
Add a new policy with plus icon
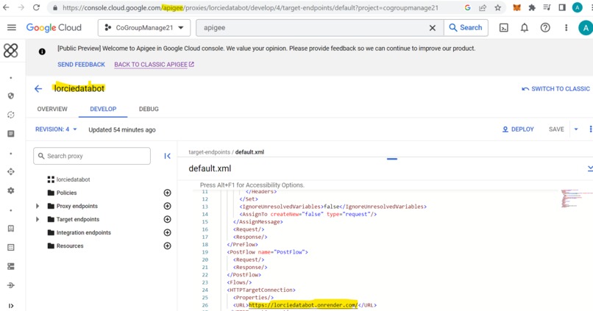click(x=167, y=193)
